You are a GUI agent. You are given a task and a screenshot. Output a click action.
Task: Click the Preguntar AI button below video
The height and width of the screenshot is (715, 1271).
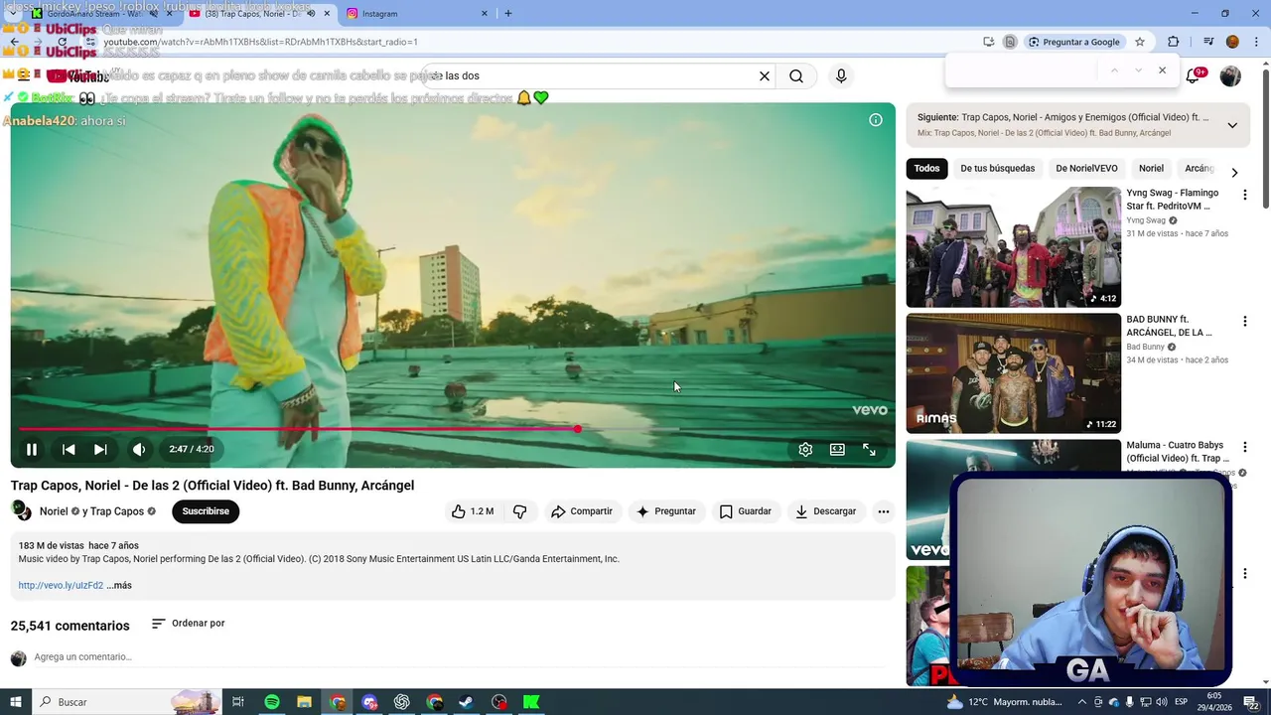(666, 511)
